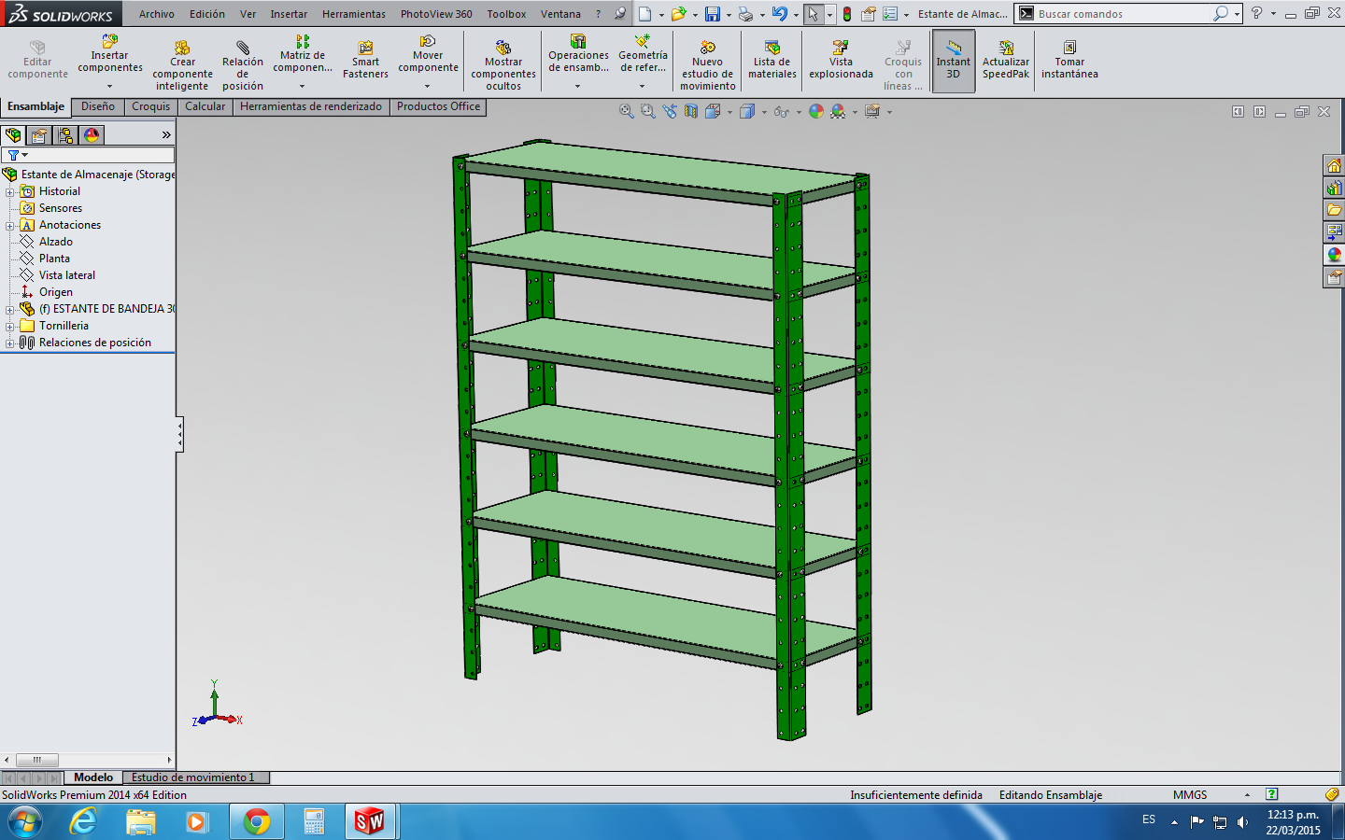The width and height of the screenshot is (1345, 840).
Task: Pin the menu bar with the pushpin
Action: point(620,14)
